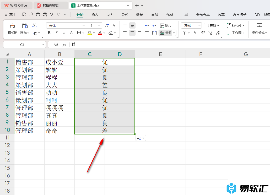Click the Copy icon in the toolbar
The height and width of the screenshot is (195, 270).
35,33
